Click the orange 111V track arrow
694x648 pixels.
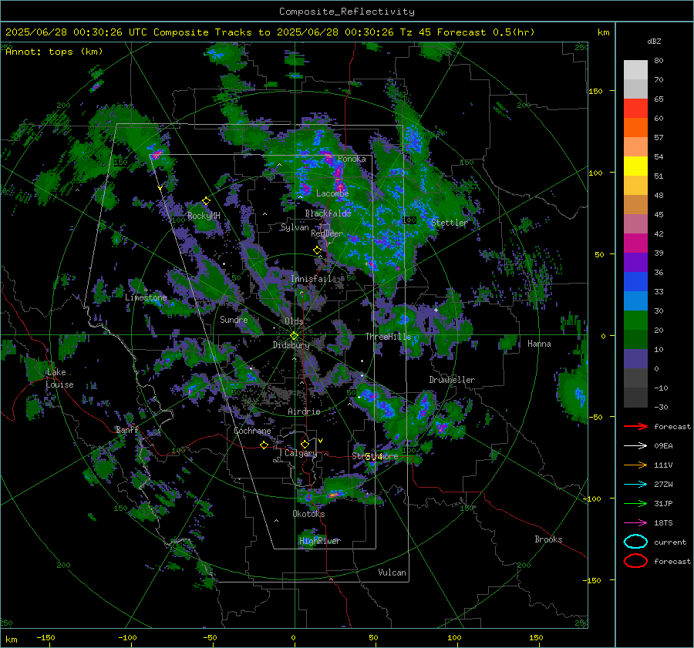635,465
